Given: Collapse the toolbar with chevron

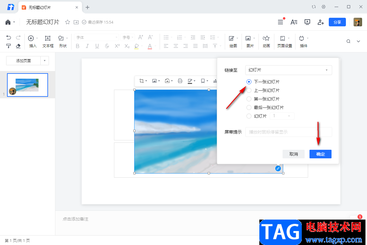Looking at the screenshot, I should [359, 41].
